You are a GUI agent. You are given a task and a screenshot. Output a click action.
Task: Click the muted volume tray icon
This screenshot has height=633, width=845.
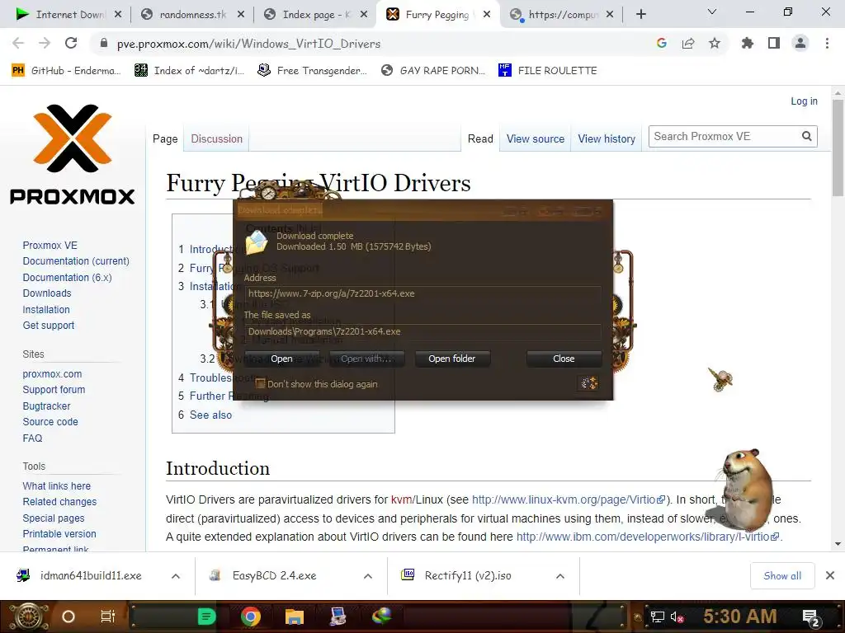point(677,617)
